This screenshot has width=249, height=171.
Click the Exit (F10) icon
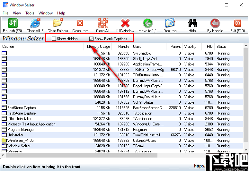click(237, 23)
